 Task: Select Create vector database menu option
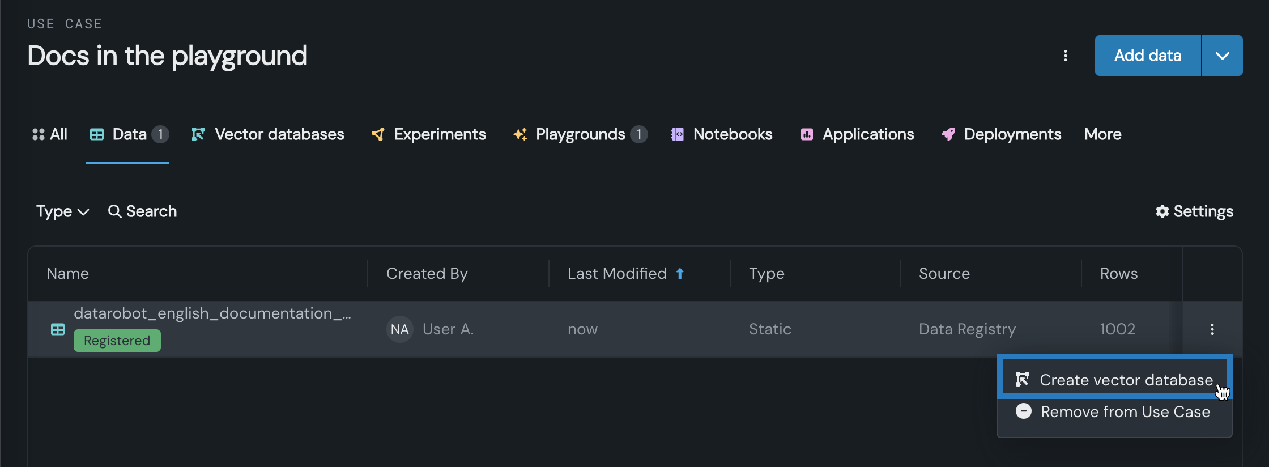(1125, 380)
